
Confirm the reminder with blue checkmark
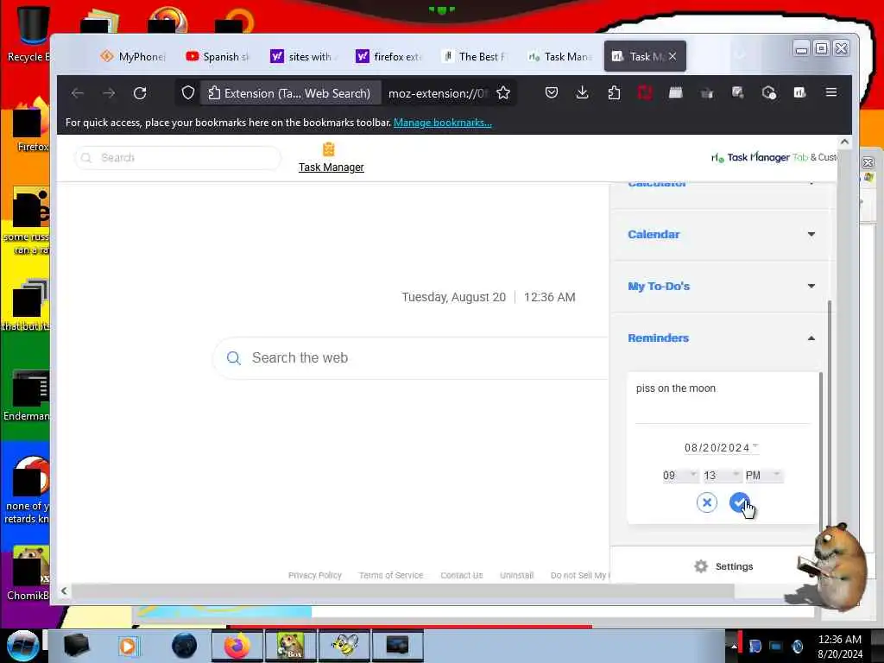coord(739,502)
